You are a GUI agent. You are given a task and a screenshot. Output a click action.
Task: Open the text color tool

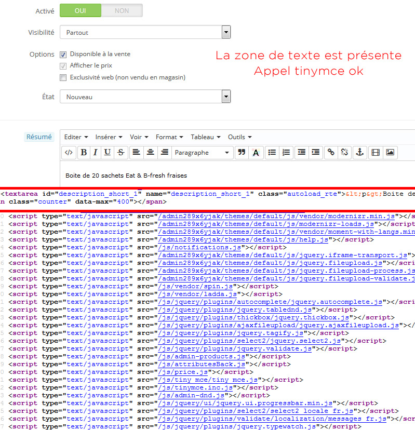tap(256, 153)
